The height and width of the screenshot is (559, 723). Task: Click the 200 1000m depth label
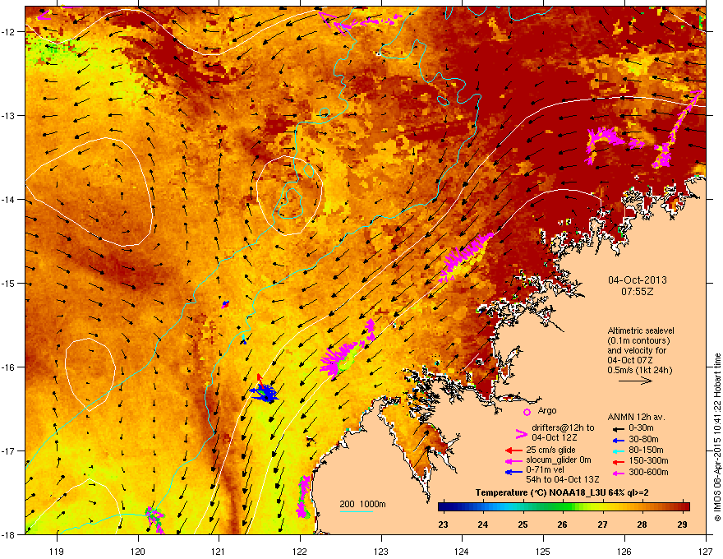pyautogui.click(x=362, y=504)
